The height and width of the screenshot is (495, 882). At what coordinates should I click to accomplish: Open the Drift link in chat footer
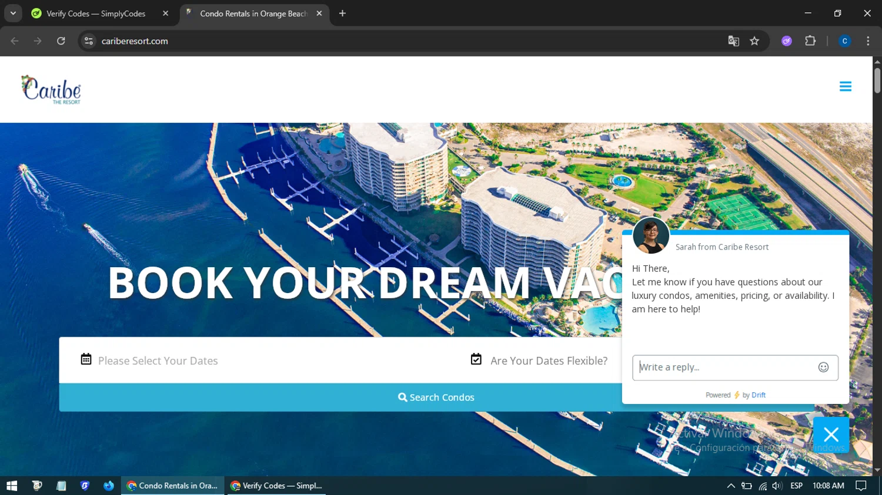(759, 395)
